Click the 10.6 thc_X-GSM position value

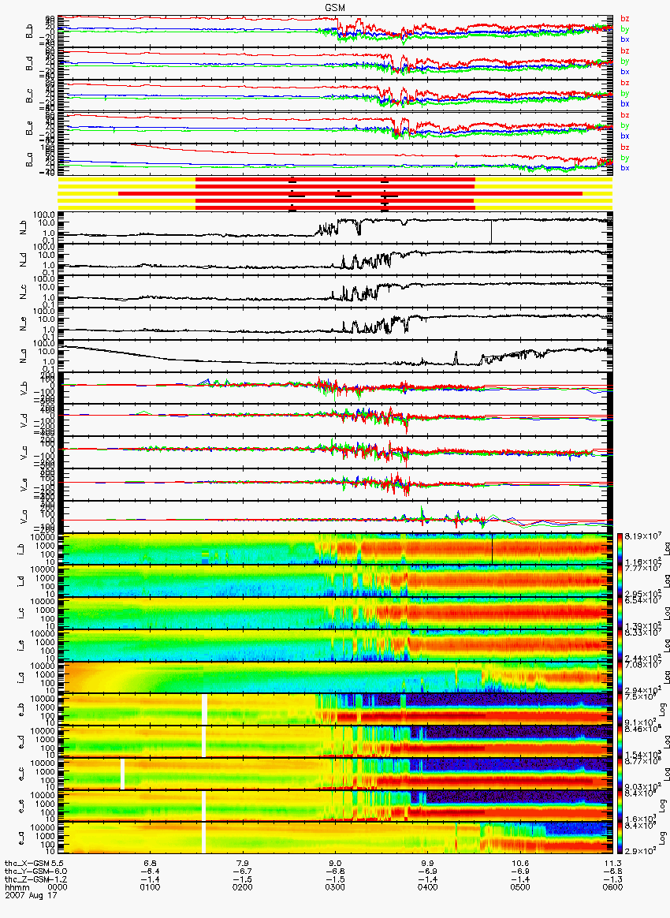pyautogui.click(x=519, y=864)
